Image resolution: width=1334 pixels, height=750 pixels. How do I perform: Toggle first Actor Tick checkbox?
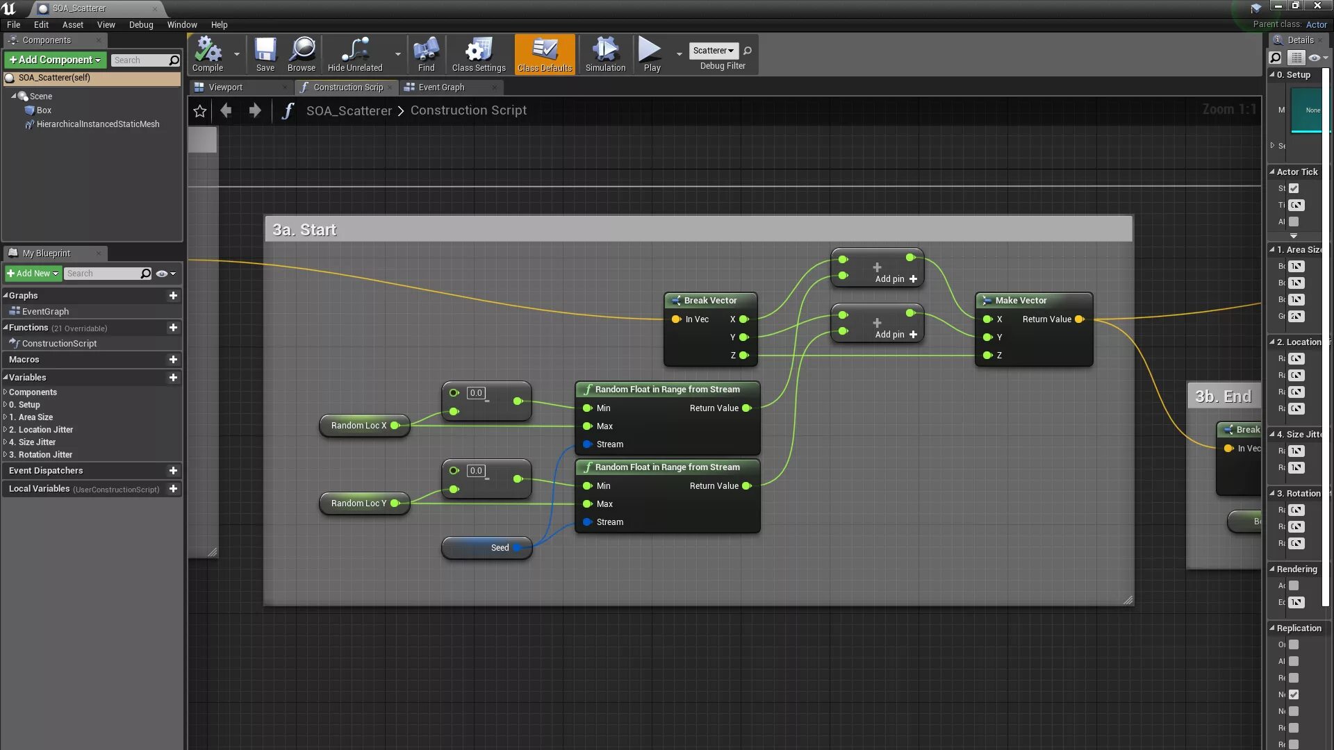coord(1294,188)
